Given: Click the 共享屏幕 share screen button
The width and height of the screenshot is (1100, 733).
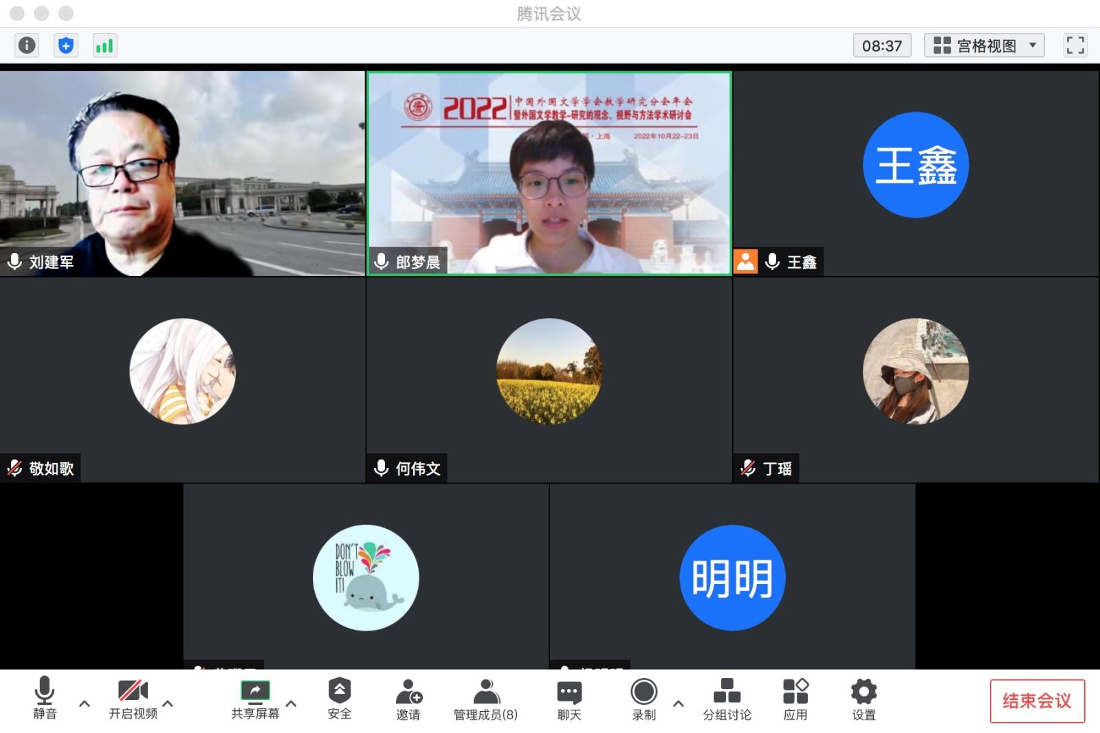Looking at the screenshot, I should click(x=255, y=699).
